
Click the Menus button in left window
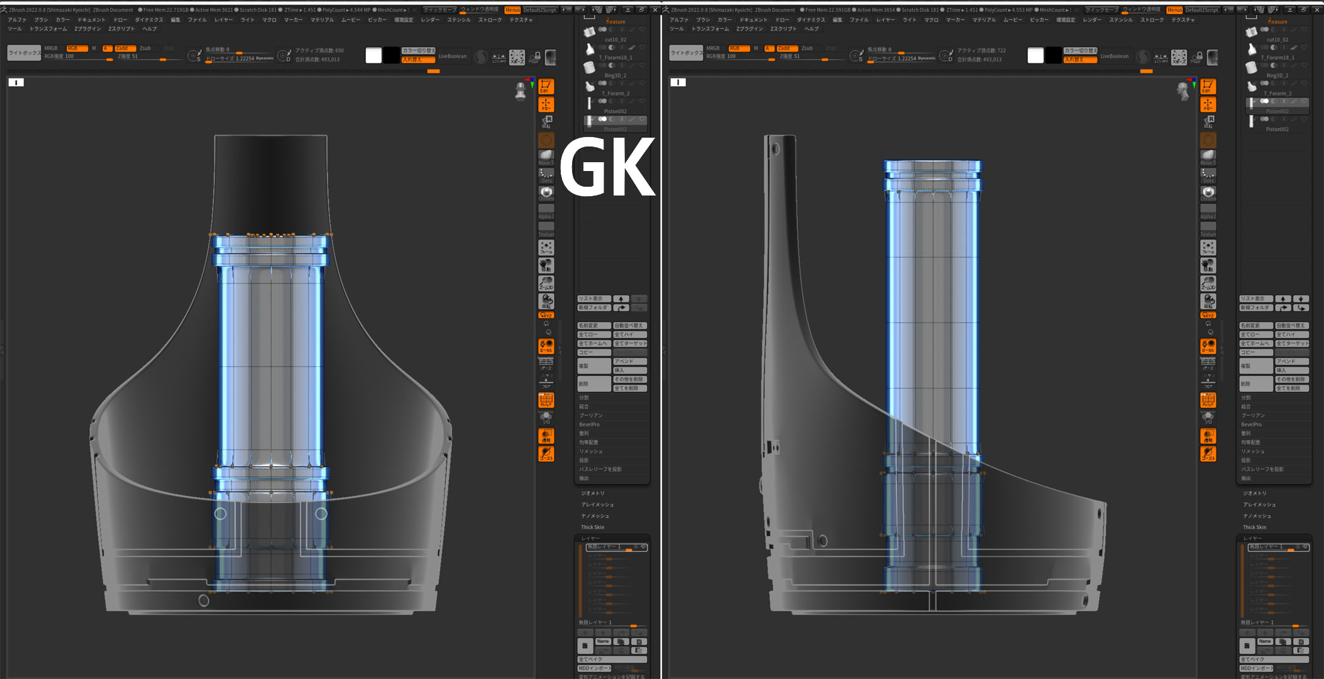pyautogui.click(x=512, y=10)
